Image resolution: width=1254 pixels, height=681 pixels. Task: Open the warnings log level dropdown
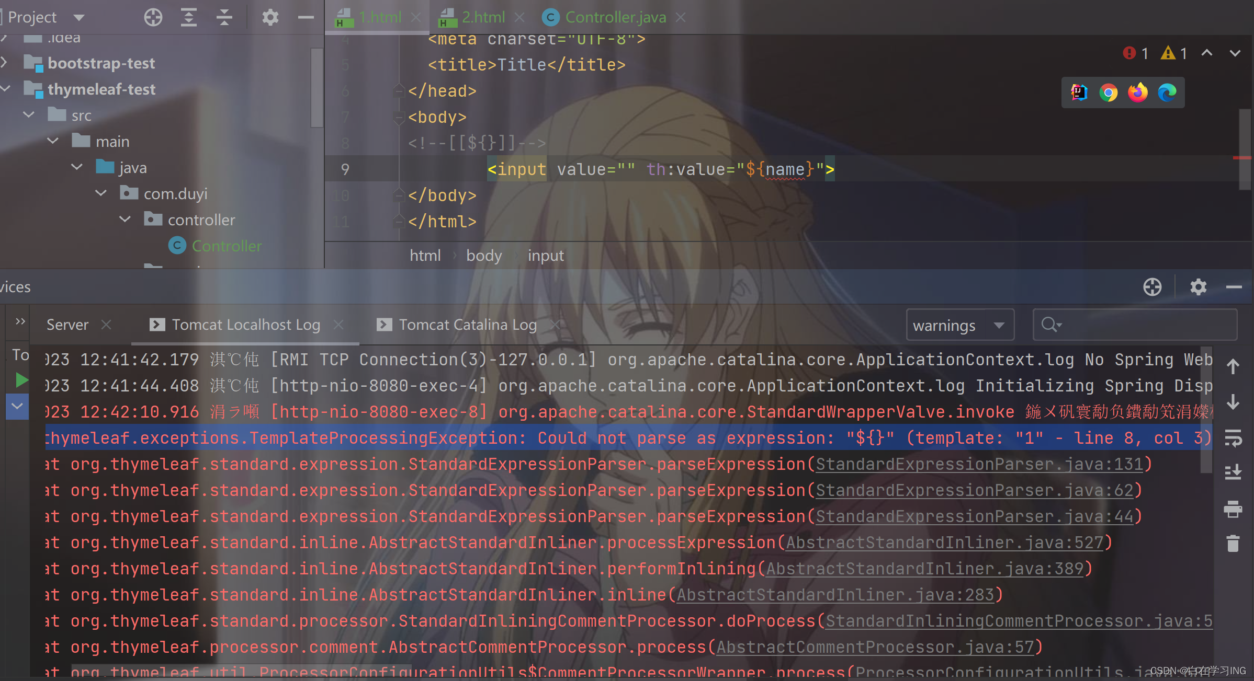(959, 325)
